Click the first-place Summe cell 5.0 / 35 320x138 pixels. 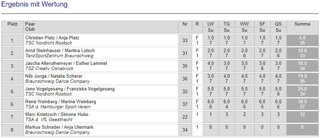click(302, 40)
